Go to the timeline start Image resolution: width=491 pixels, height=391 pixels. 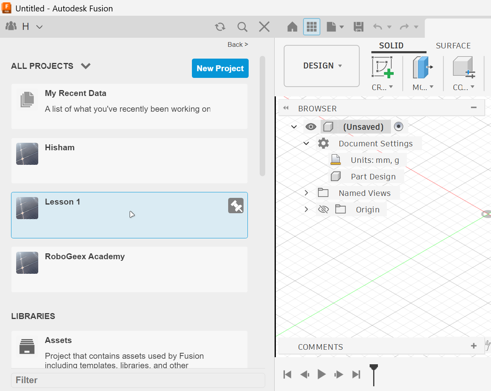pos(287,374)
